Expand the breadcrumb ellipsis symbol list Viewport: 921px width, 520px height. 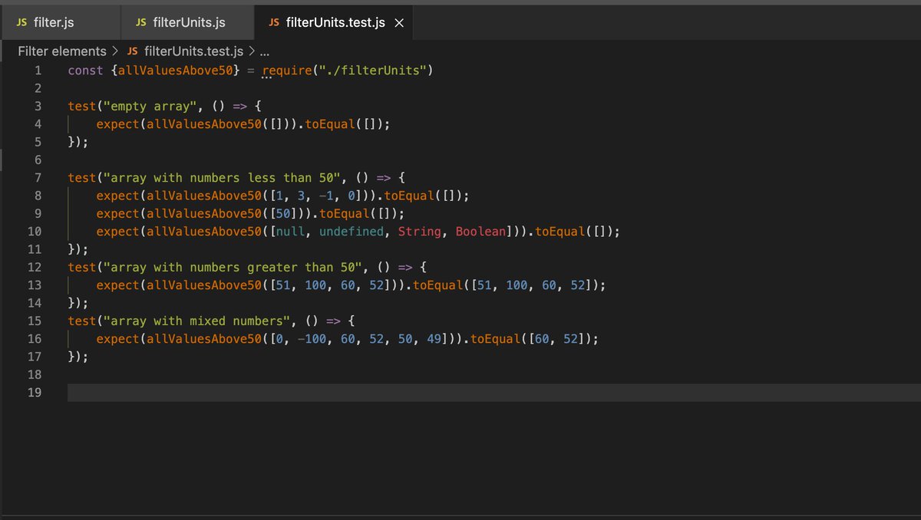tap(265, 52)
